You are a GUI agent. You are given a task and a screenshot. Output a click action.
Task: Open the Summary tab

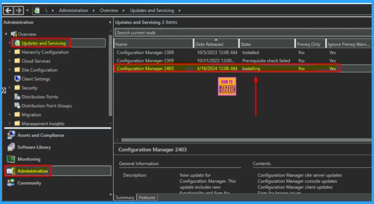125,197
